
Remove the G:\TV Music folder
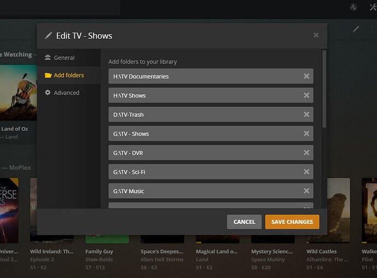[307, 191]
